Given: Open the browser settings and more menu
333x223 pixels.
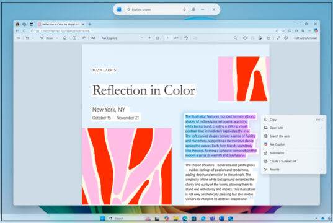Looking at the screenshot, I should pyautogui.click(x=309, y=31).
